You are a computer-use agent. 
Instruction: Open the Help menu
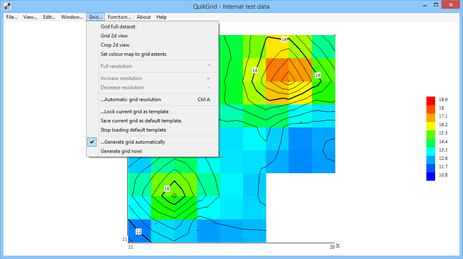(161, 17)
